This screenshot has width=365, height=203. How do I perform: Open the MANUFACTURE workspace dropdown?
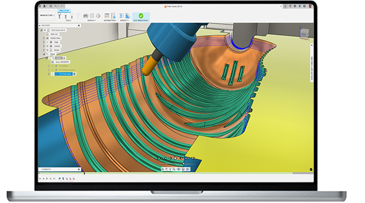click(47, 15)
